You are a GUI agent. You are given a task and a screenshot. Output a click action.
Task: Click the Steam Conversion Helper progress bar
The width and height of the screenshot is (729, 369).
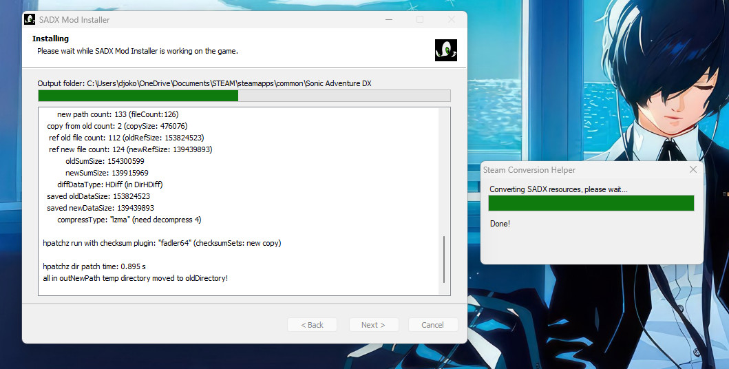tap(591, 203)
